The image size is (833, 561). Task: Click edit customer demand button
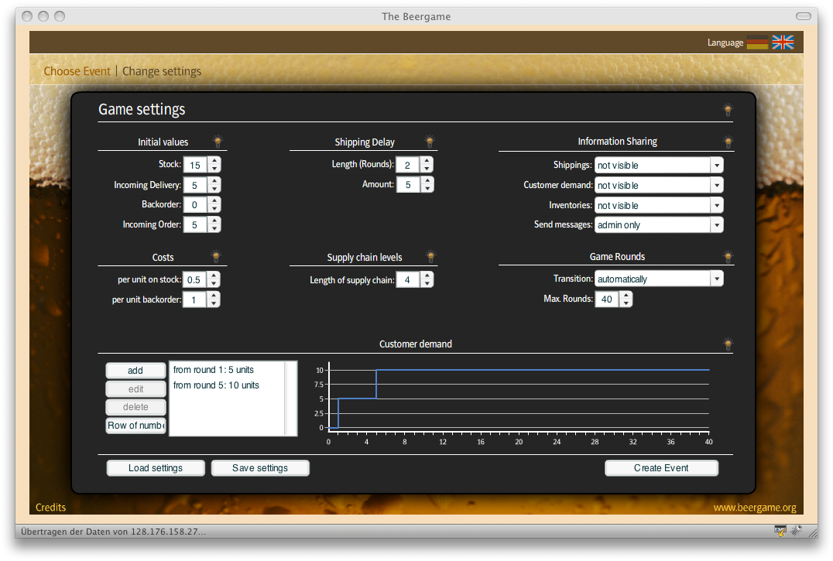click(135, 389)
